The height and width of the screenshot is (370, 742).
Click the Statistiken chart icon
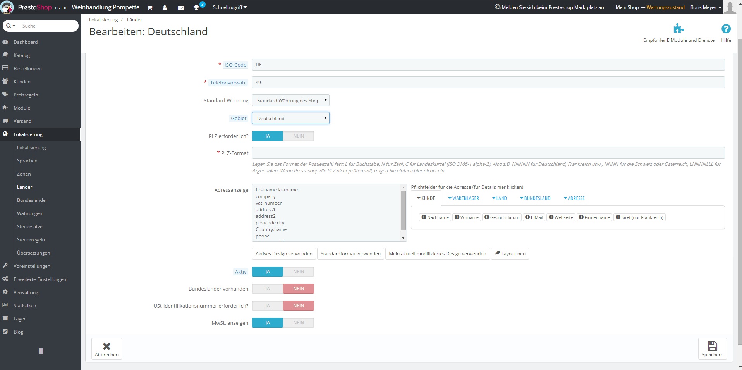[x=5, y=305]
